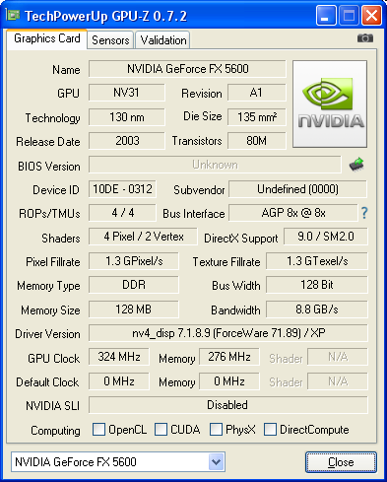Select the GPU field showing NV31
The height and width of the screenshot is (482, 387).
(x=127, y=93)
